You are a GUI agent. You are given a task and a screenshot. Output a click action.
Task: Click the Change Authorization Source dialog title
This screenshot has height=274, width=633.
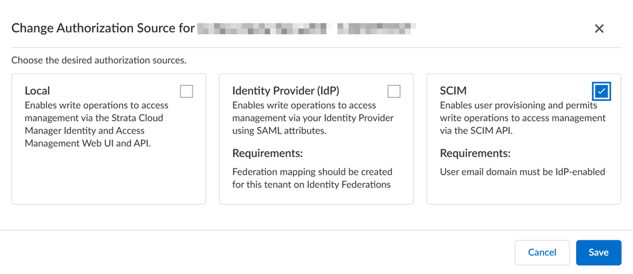coord(103,28)
